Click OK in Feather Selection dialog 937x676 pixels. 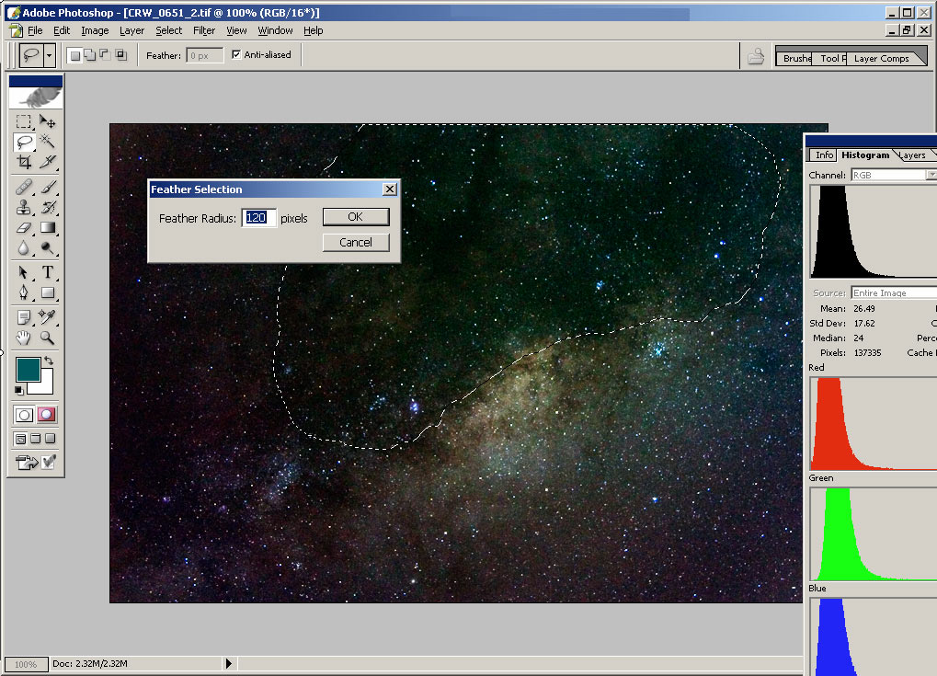point(356,217)
